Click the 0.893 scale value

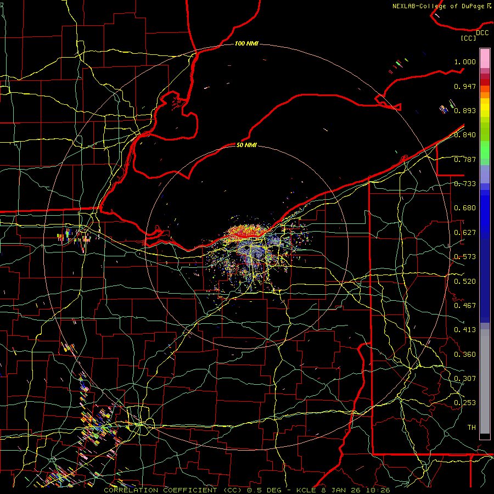(x=465, y=110)
